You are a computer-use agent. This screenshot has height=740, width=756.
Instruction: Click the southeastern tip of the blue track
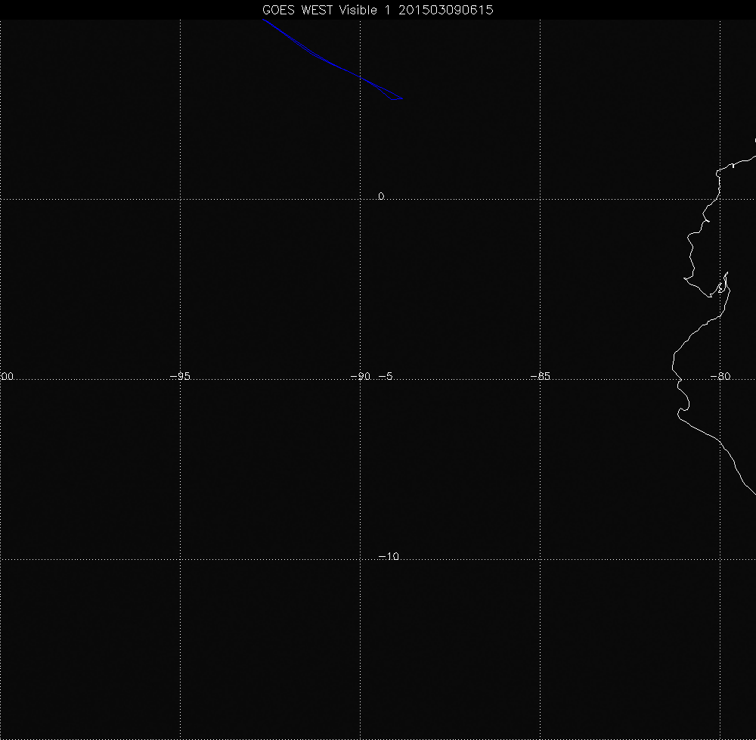[402, 98]
